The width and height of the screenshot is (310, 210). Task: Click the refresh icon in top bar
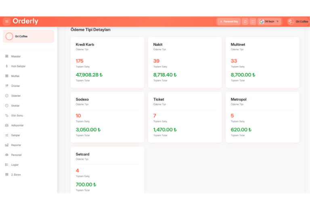point(245,21)
